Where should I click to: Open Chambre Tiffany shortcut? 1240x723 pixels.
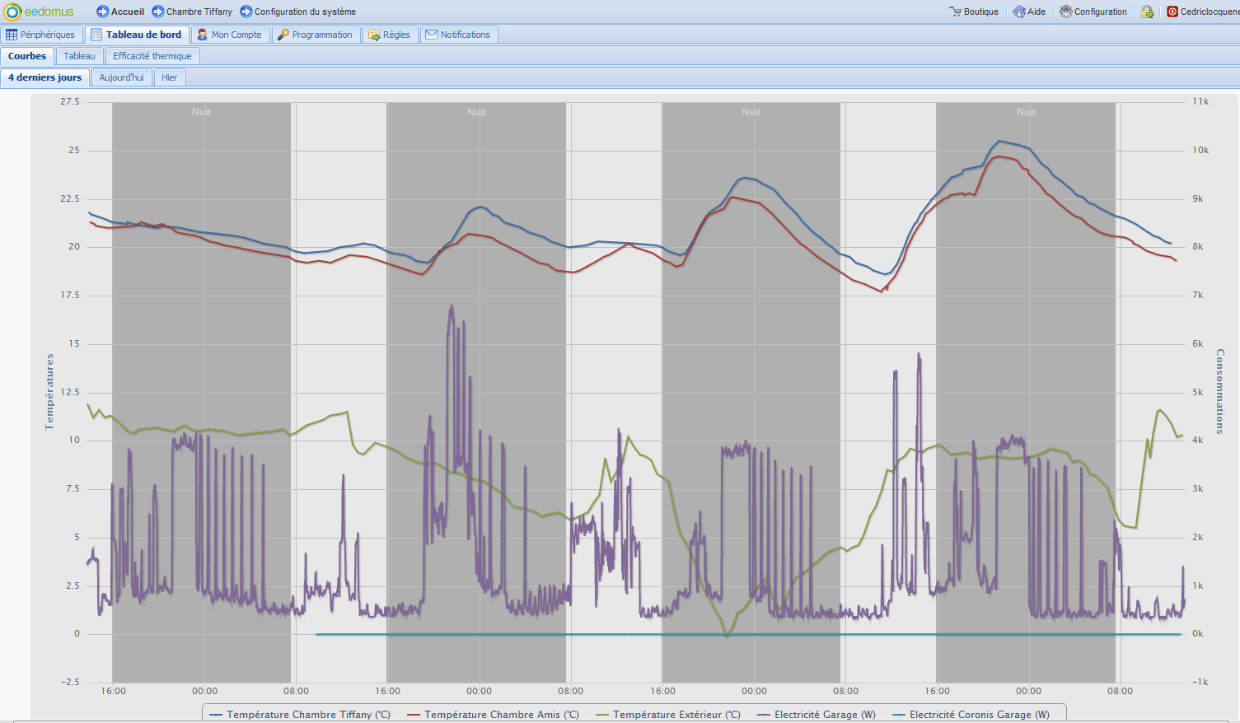pyautogui.click(x=199, y=12)
